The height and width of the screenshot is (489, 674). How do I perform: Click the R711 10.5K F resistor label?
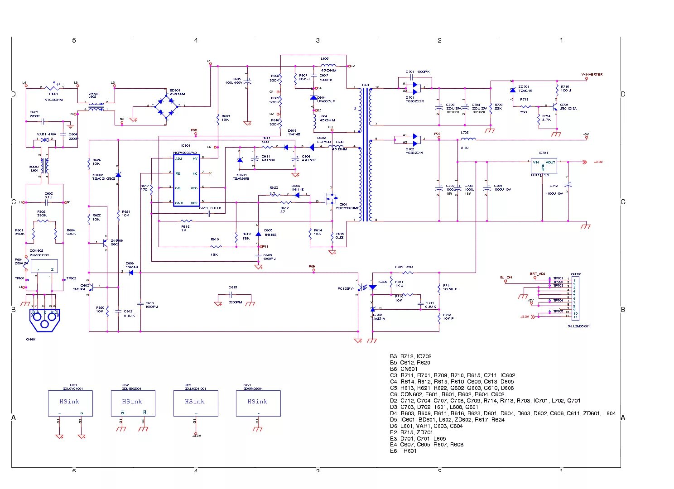pos(450,287)
